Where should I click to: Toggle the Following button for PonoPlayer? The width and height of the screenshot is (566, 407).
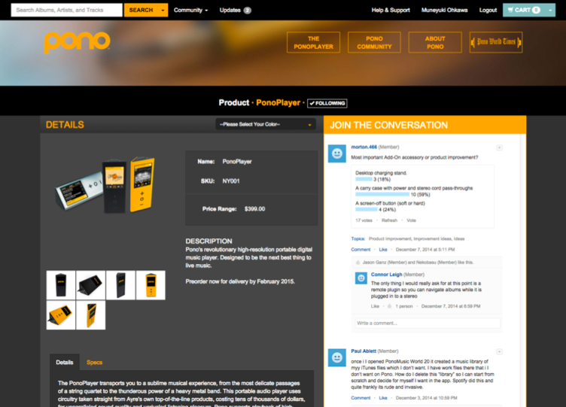[x=327, y=103]
